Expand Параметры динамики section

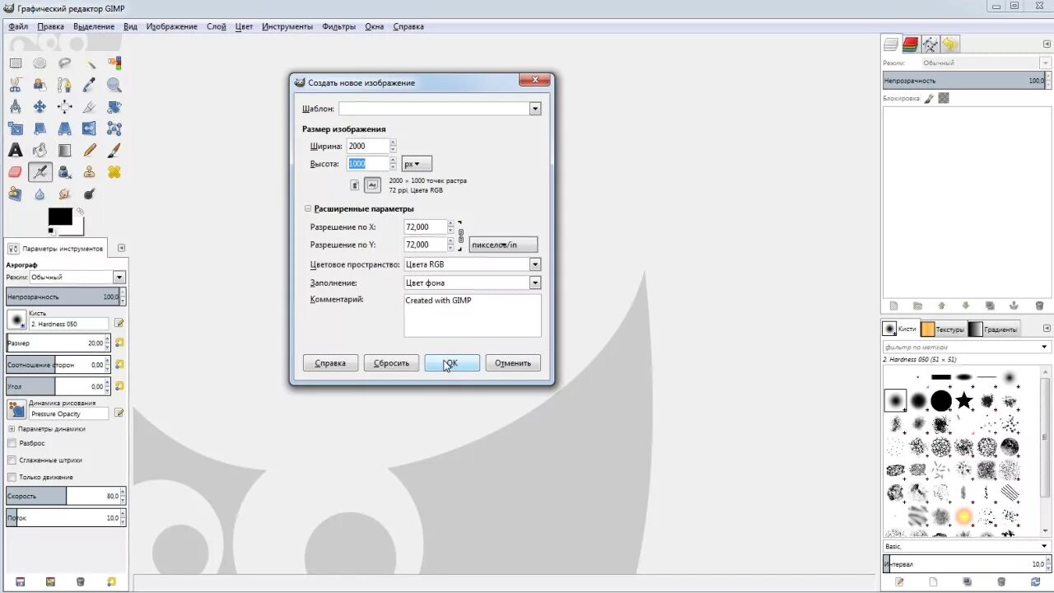pos(12,429)
